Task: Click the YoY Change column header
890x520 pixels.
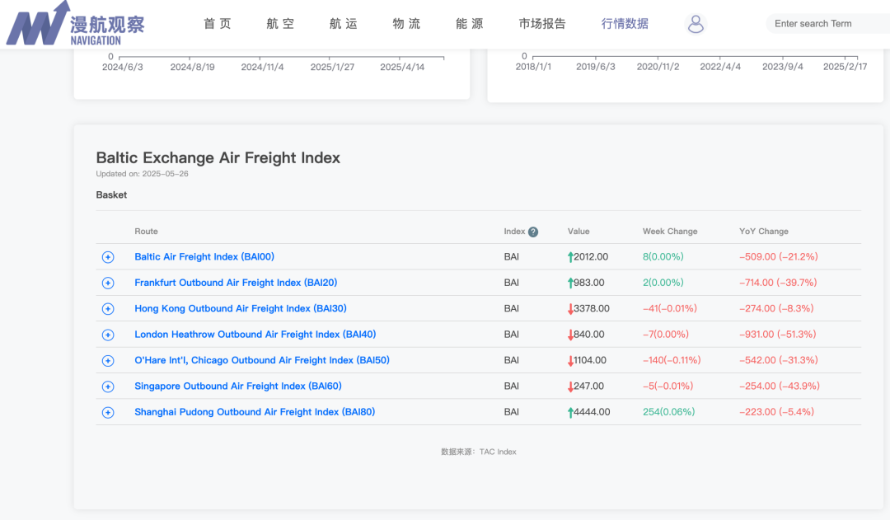Action: [x=763, y=232]
